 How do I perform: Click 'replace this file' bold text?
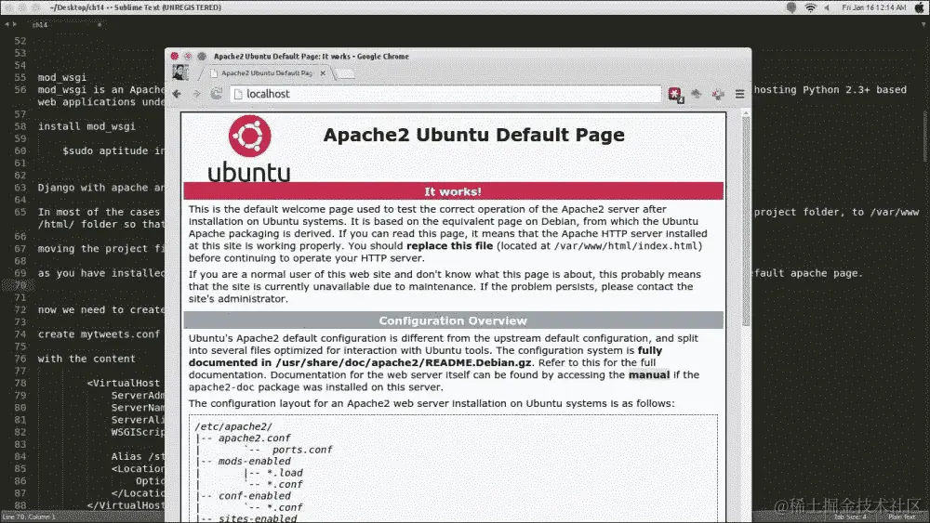coord(449,246)
